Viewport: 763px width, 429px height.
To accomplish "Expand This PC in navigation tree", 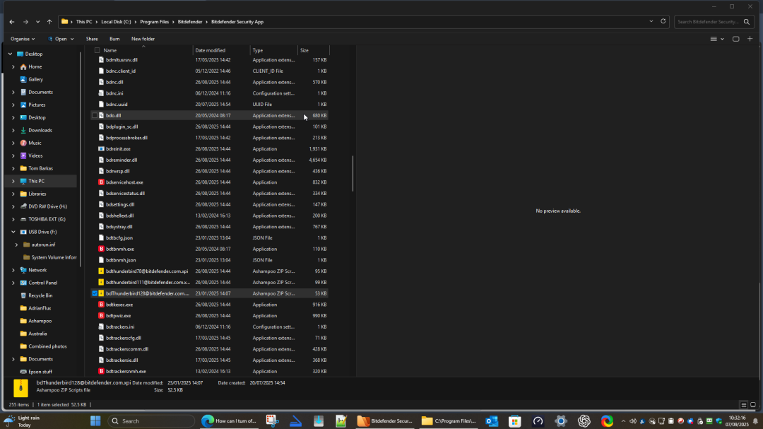I will coord(13,181).
